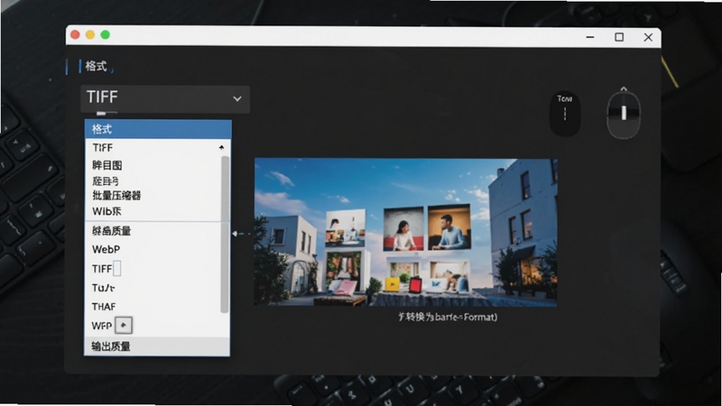Click the square maximize button in the title bar

tap(619, 37)
